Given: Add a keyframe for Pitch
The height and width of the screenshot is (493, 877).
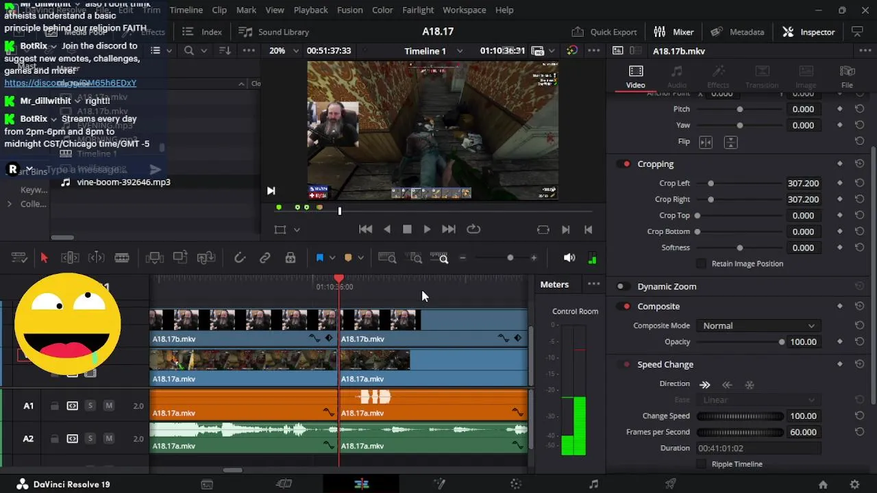Looking at the screenshot, I should pyautogui.click(x=840, y=109).
